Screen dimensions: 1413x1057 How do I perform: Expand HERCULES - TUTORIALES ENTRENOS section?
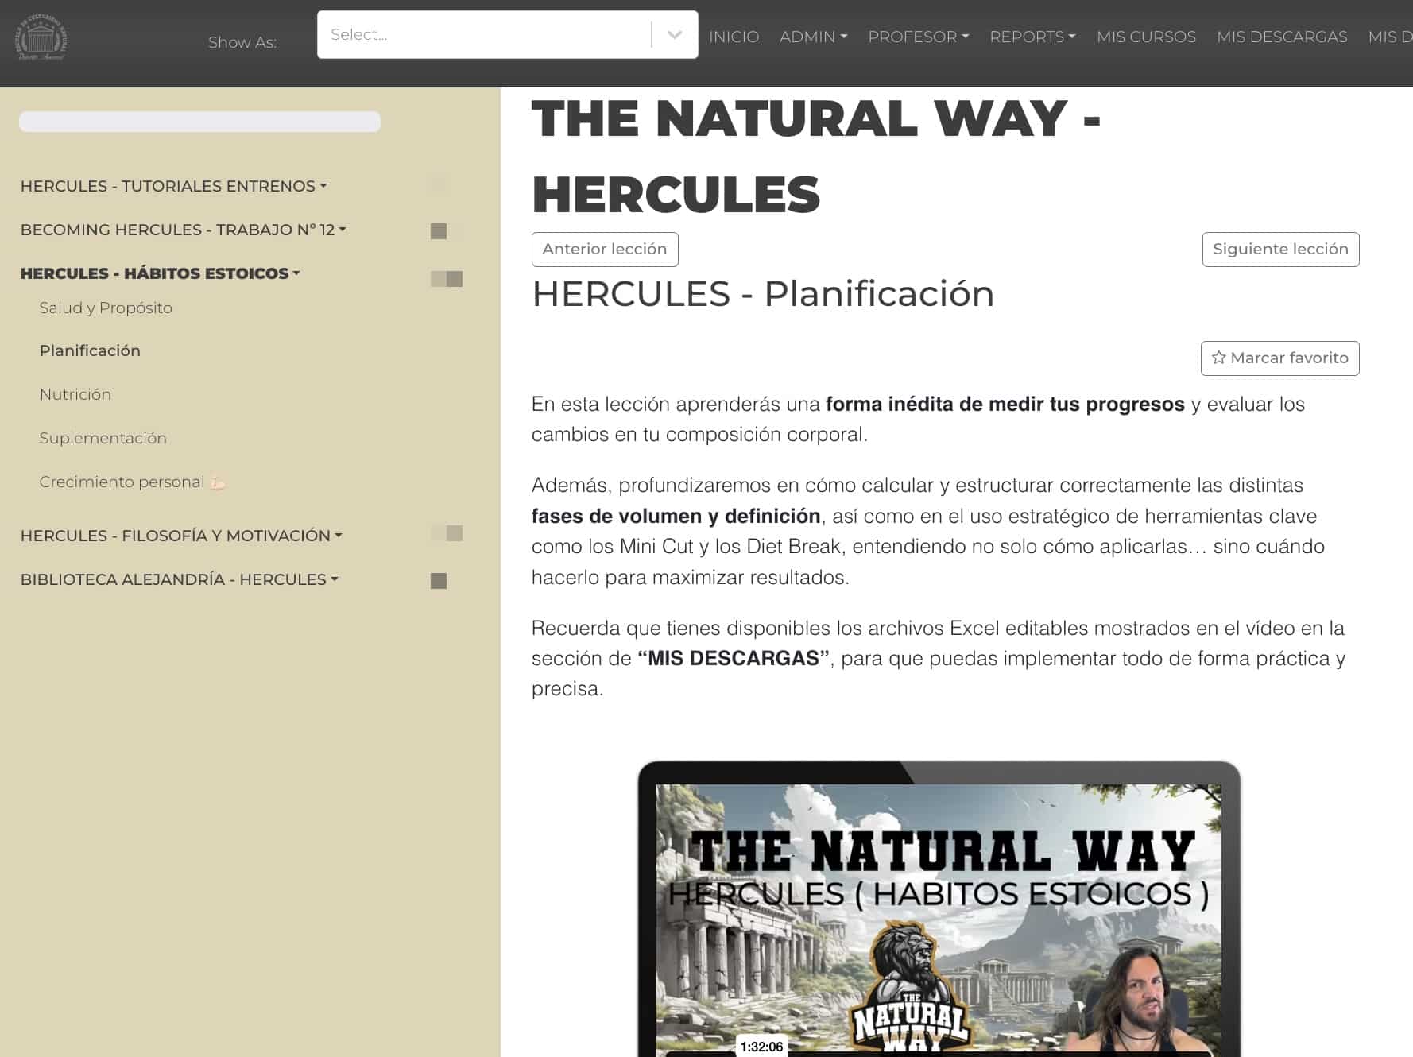pyautogui.click(x=173, y=186)
